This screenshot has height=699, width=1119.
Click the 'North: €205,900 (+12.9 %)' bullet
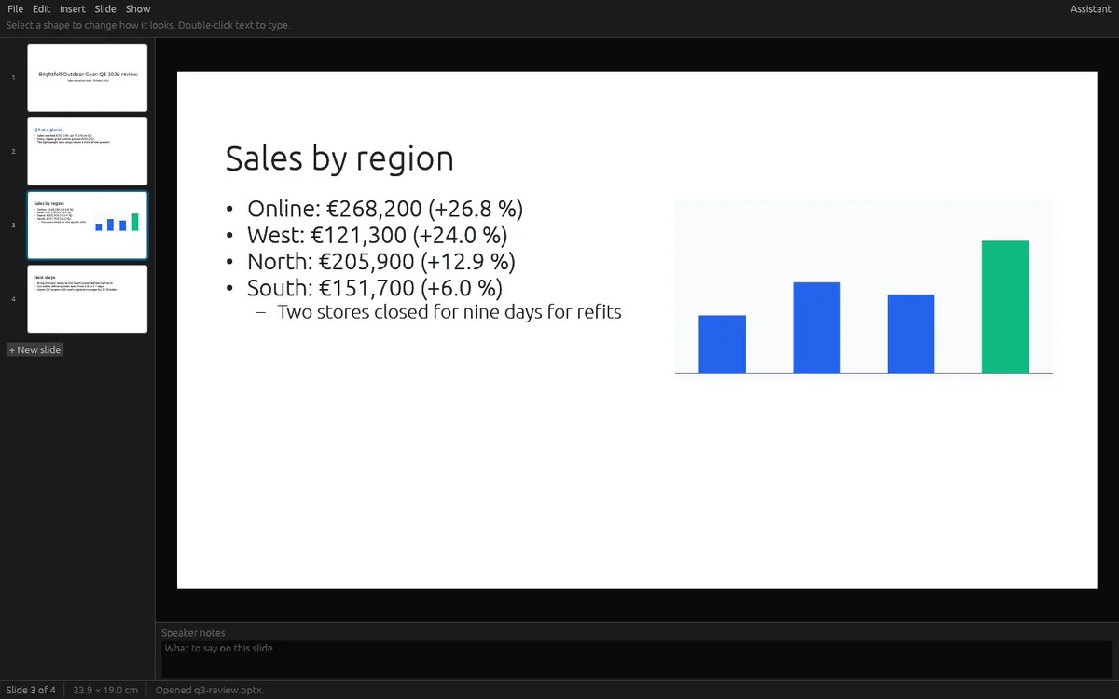pos(381,262)
